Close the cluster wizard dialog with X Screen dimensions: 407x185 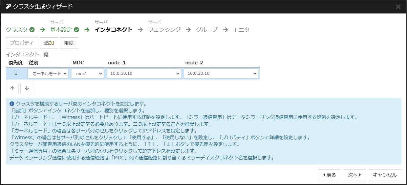coord(398,7)
